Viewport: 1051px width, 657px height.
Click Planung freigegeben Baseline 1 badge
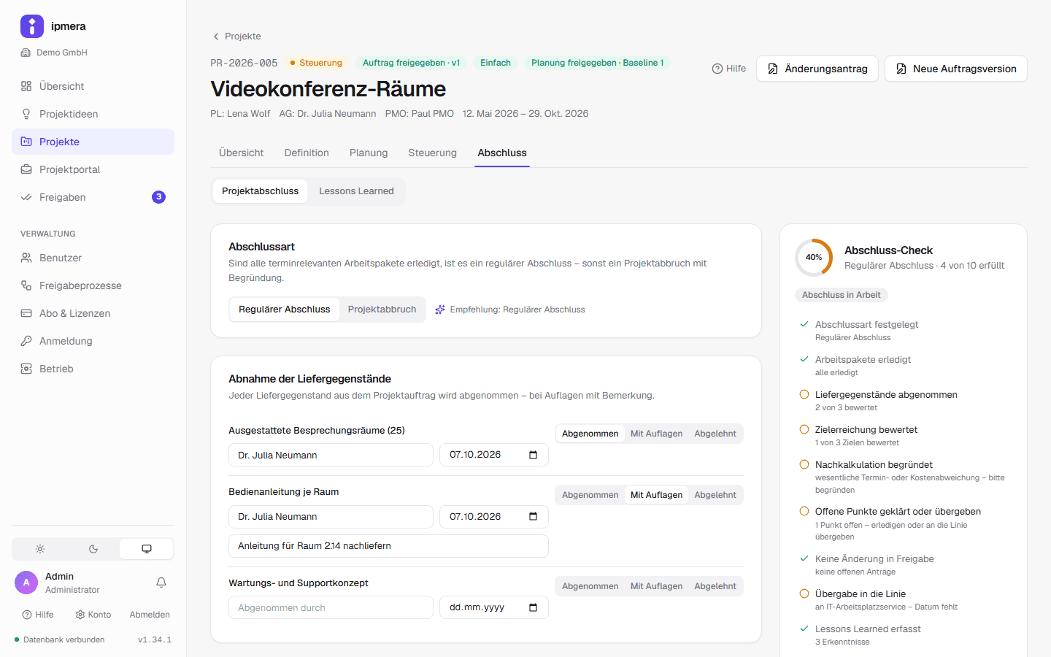pyautogui.click(x=597, y=63)
